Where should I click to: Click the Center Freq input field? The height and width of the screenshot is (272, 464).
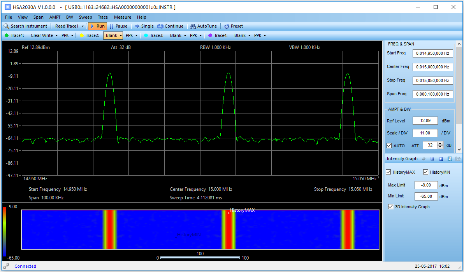coord(432,67)
